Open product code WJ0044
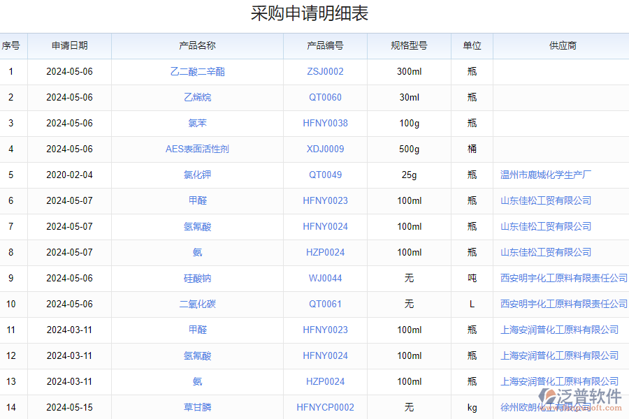629x419 pixels. coord(325,278)
